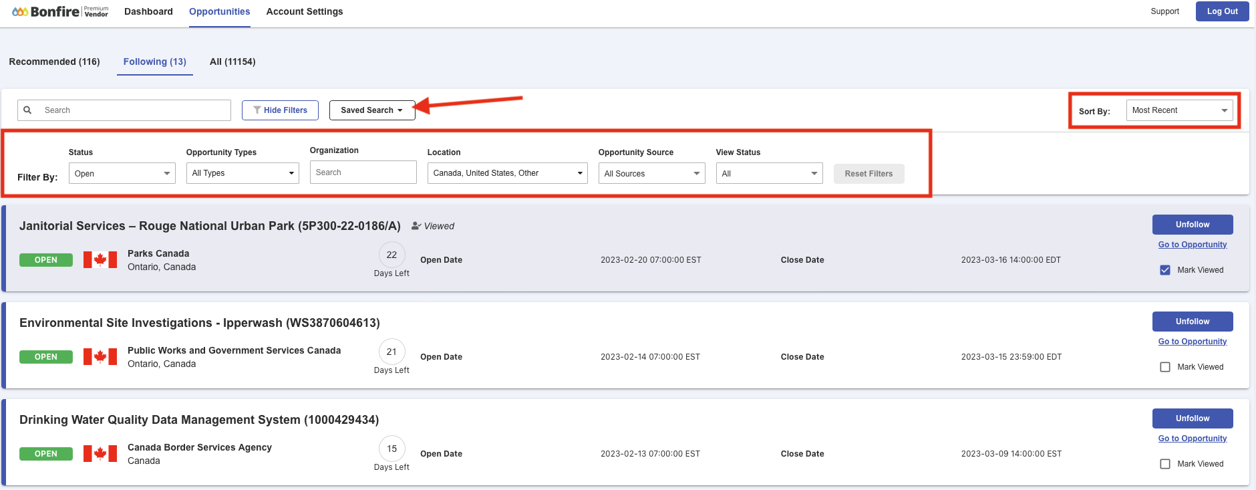Click close date 2023-03-09 14:00:00 EST
This screenshot has width=1256, height=490.
point(1011,454)
